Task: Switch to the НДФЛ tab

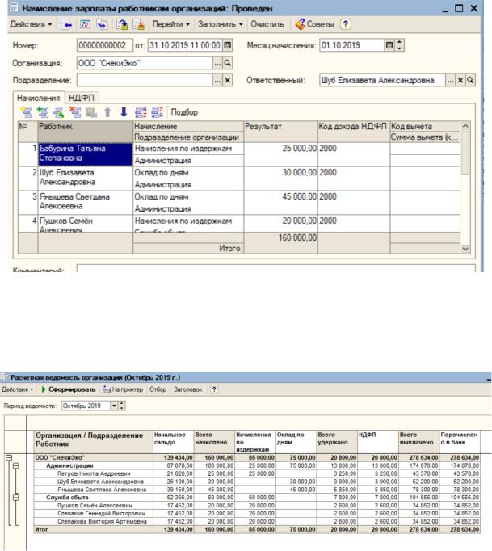Action: [80, 97]
